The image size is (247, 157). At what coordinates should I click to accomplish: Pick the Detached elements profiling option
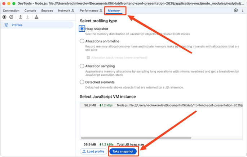click(82, 82)
